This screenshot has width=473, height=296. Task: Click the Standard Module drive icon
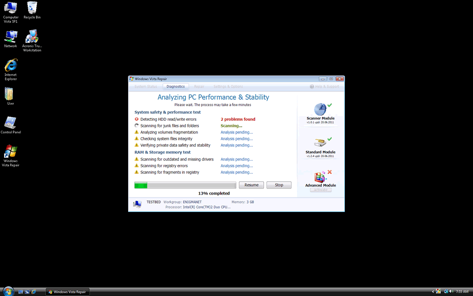click(x=320, y=142)
